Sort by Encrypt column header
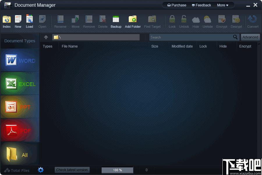 [x=245, y=46]
